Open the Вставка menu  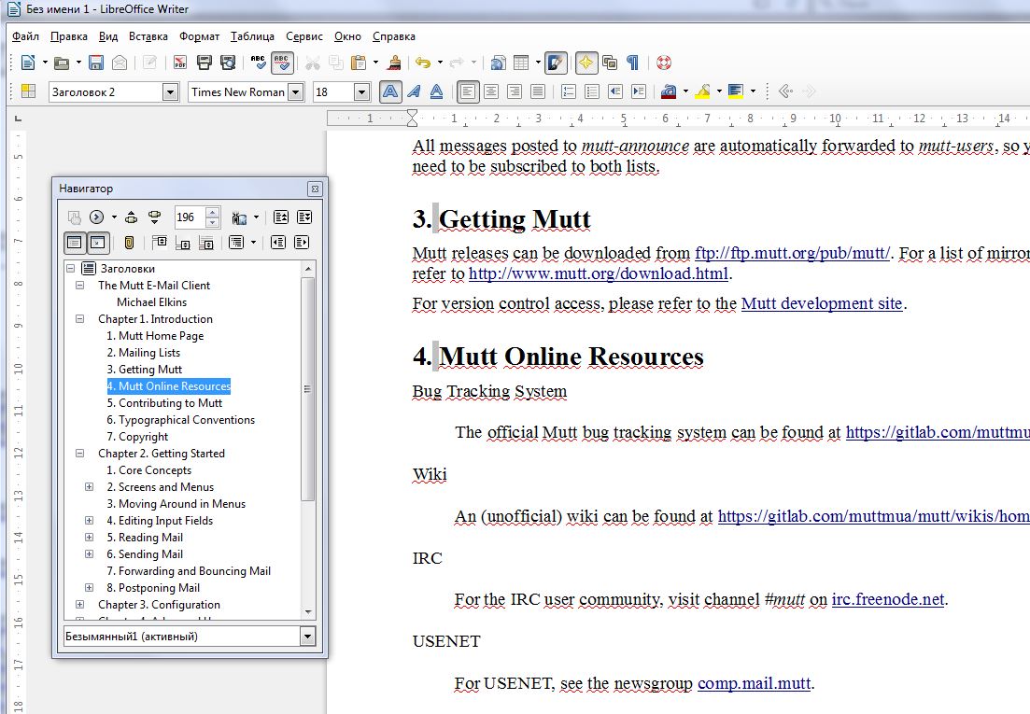pyautogui.click(x=148, y=36)
